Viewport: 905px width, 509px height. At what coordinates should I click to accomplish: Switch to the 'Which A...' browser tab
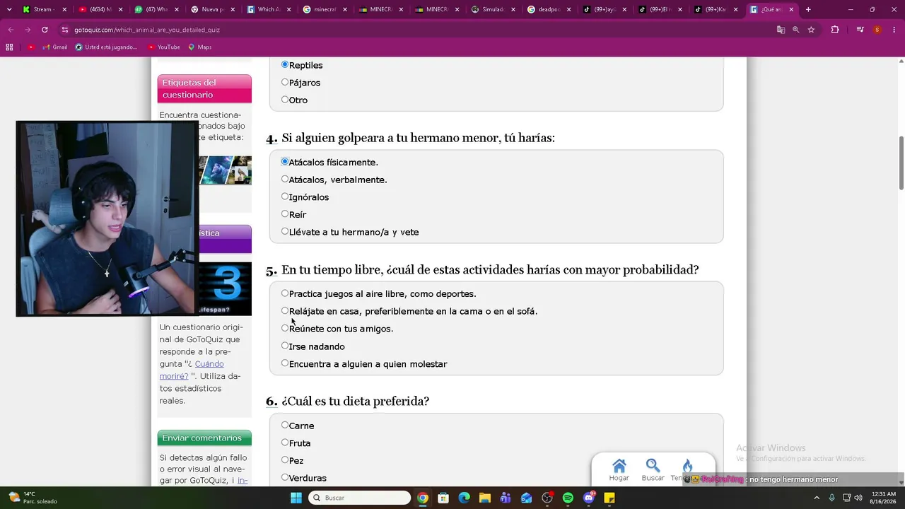(268, 9)
